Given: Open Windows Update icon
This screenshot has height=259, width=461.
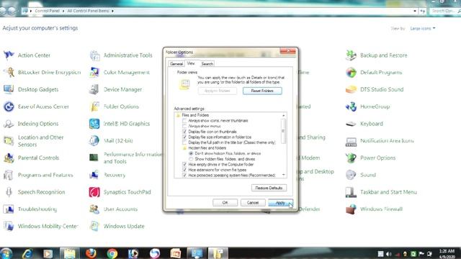Looking at the screenshot, I should [94, 226].
